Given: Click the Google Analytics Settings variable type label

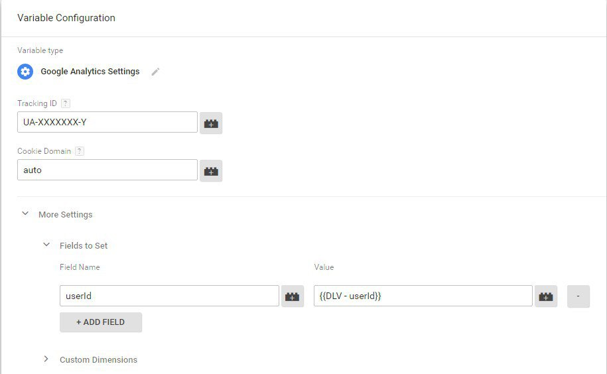Looking at the screenshot, I should [x=90, y=72].
